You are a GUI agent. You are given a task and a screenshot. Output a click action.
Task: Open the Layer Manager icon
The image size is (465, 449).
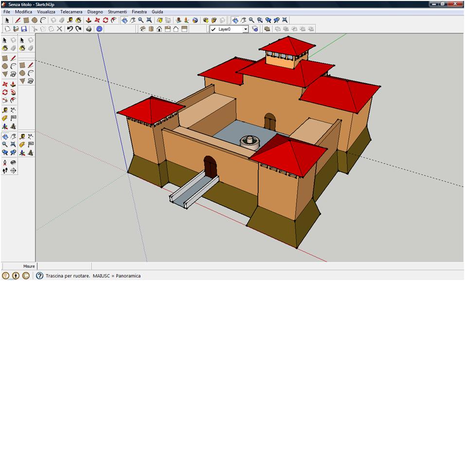[255, 29]
